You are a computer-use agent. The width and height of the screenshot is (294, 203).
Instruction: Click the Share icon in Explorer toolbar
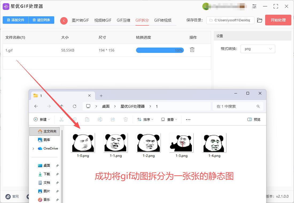113,119
